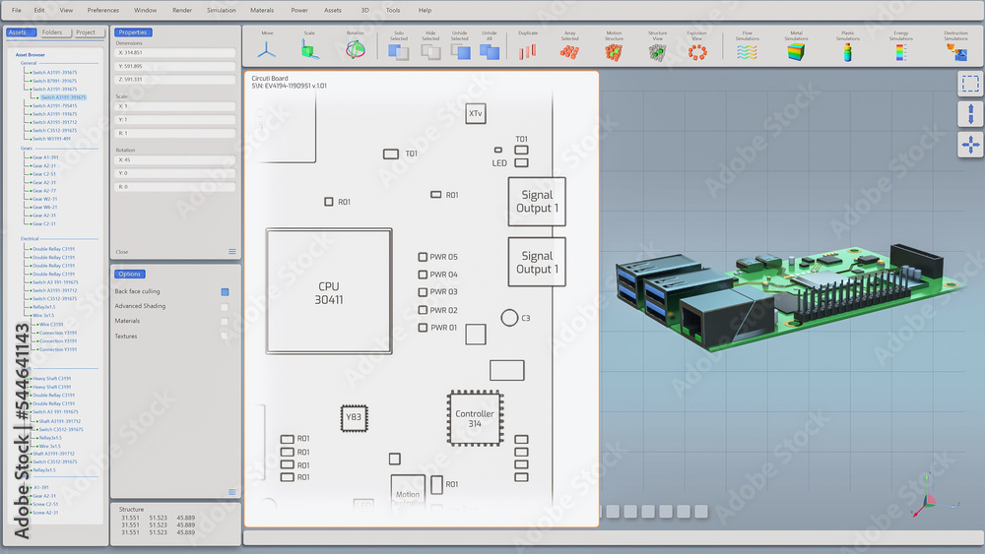Click the Properties panel header button
Viewport: 985px width, 554px height.
click(x=133, y=32)
